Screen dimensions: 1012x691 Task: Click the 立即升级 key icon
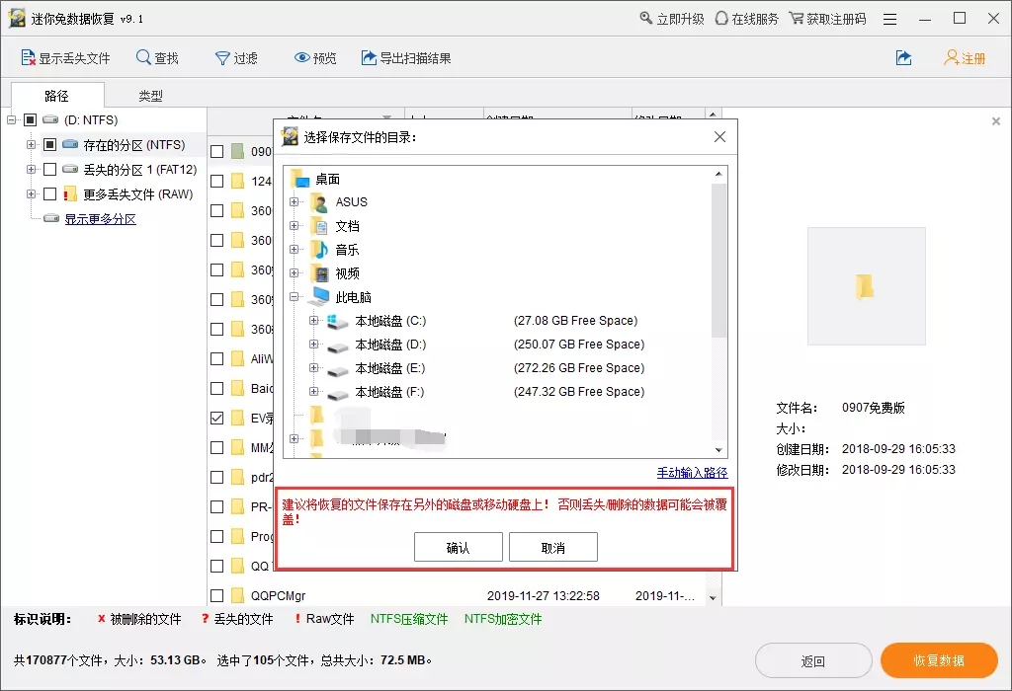coord(646,19)
